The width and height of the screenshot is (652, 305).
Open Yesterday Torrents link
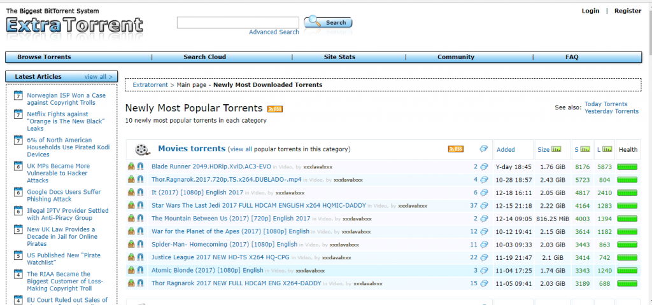612,111
